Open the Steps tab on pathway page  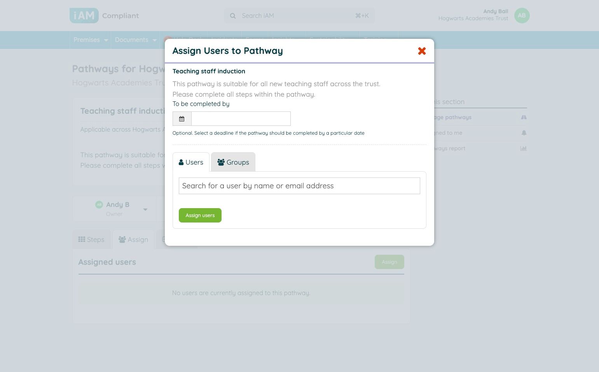(91, 240)
